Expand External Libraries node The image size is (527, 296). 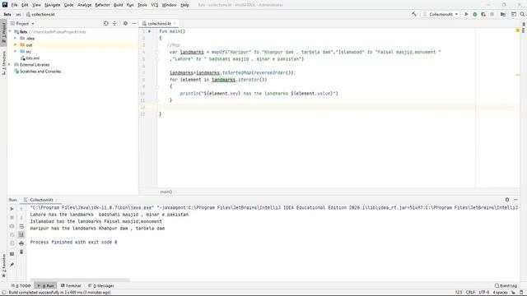(10, 64)
